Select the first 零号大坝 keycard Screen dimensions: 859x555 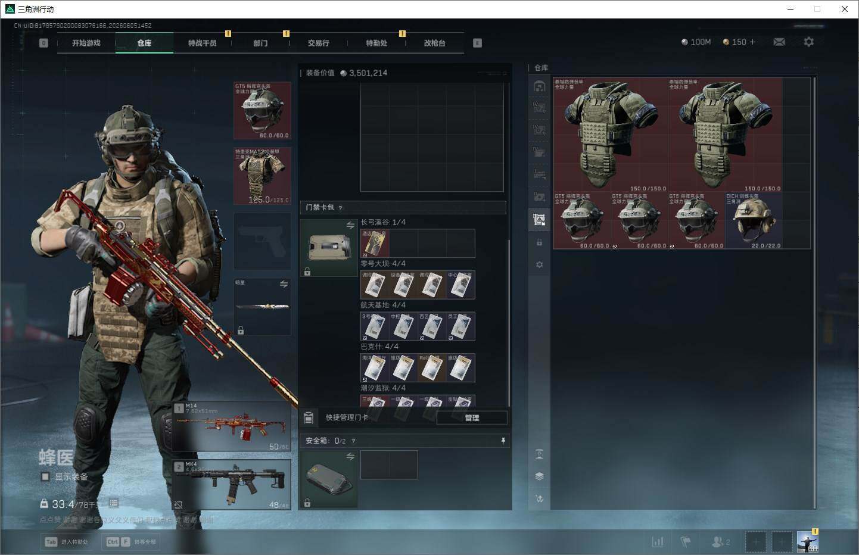coord(375,285)
